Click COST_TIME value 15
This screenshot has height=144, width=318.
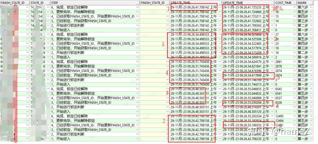277,17
